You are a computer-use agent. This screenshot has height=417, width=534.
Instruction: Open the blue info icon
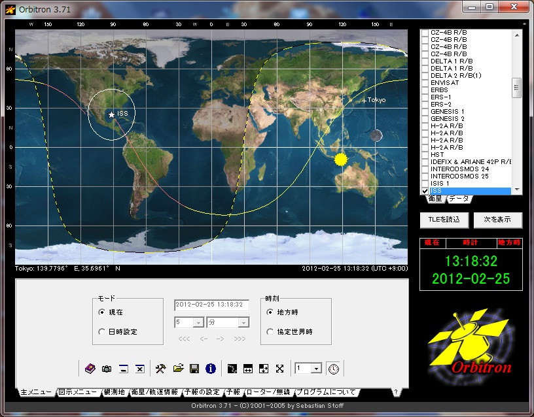[211, 369]
